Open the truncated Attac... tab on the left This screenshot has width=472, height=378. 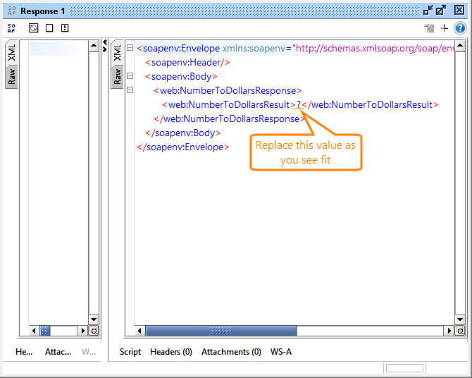(58, 352)
